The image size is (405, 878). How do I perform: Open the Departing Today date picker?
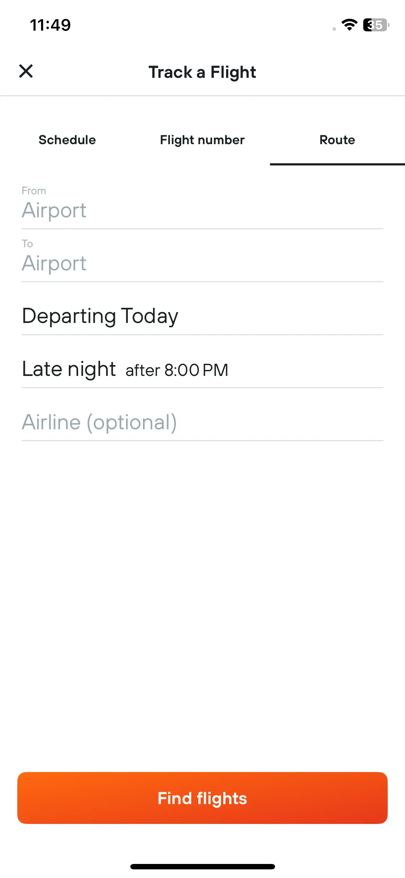click(x=202, y=316)
